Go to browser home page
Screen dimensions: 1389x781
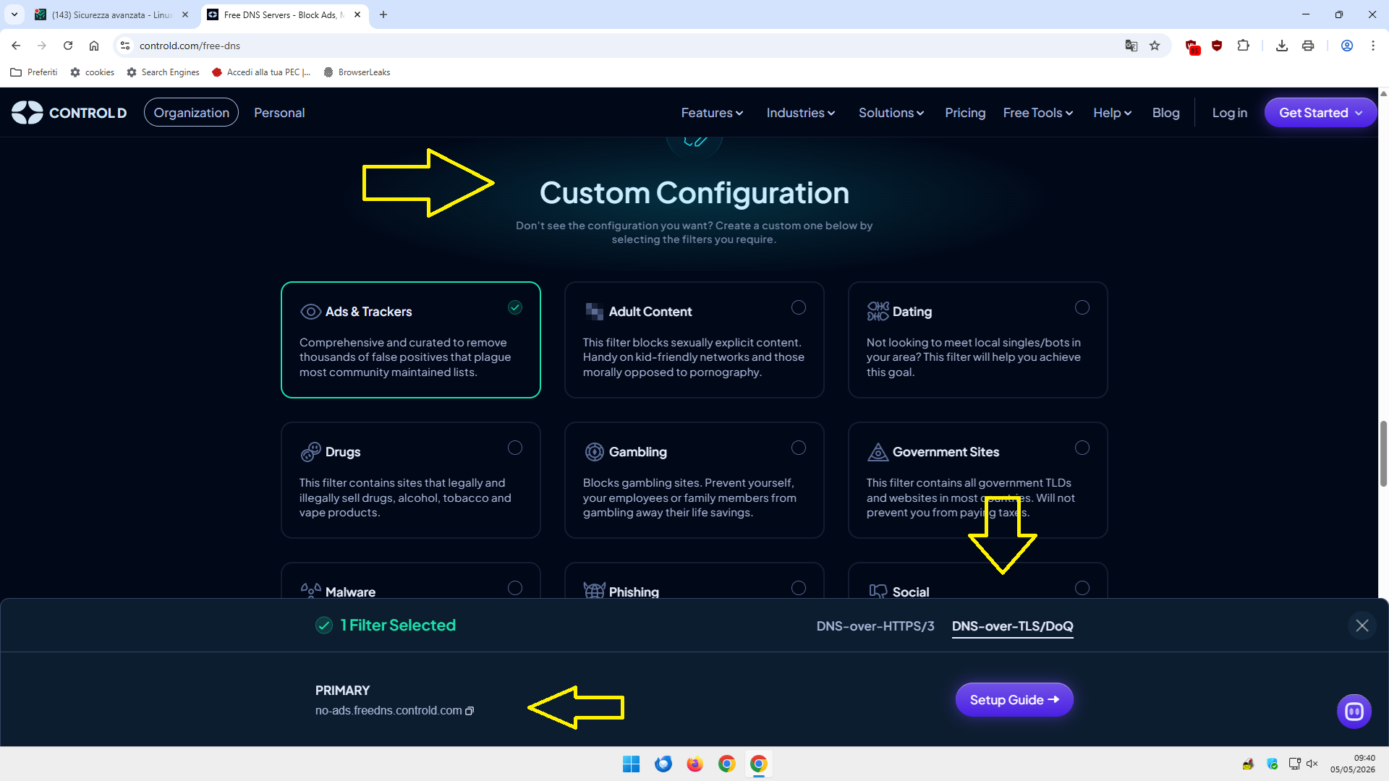coord(94,46)
